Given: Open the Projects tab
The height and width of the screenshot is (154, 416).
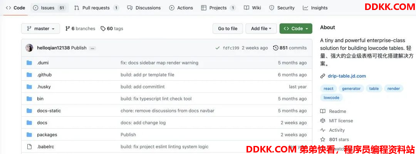Looking at the screenshot, I should pyautogui.click(x=218, y=8).
